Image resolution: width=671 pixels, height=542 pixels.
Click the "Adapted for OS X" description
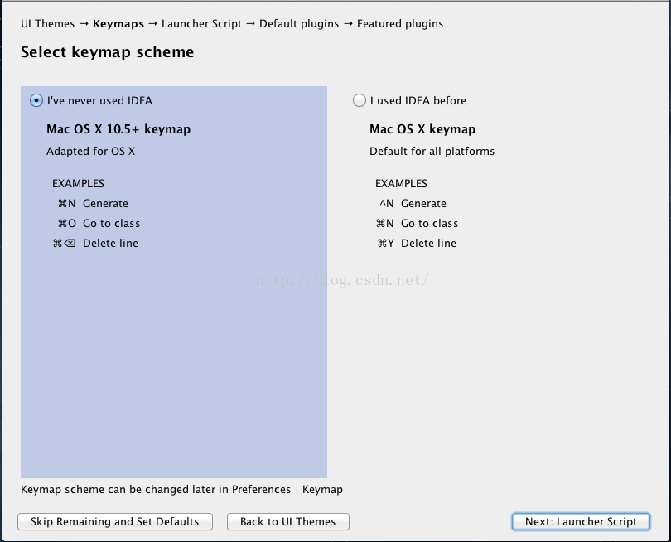pos(91,151)
